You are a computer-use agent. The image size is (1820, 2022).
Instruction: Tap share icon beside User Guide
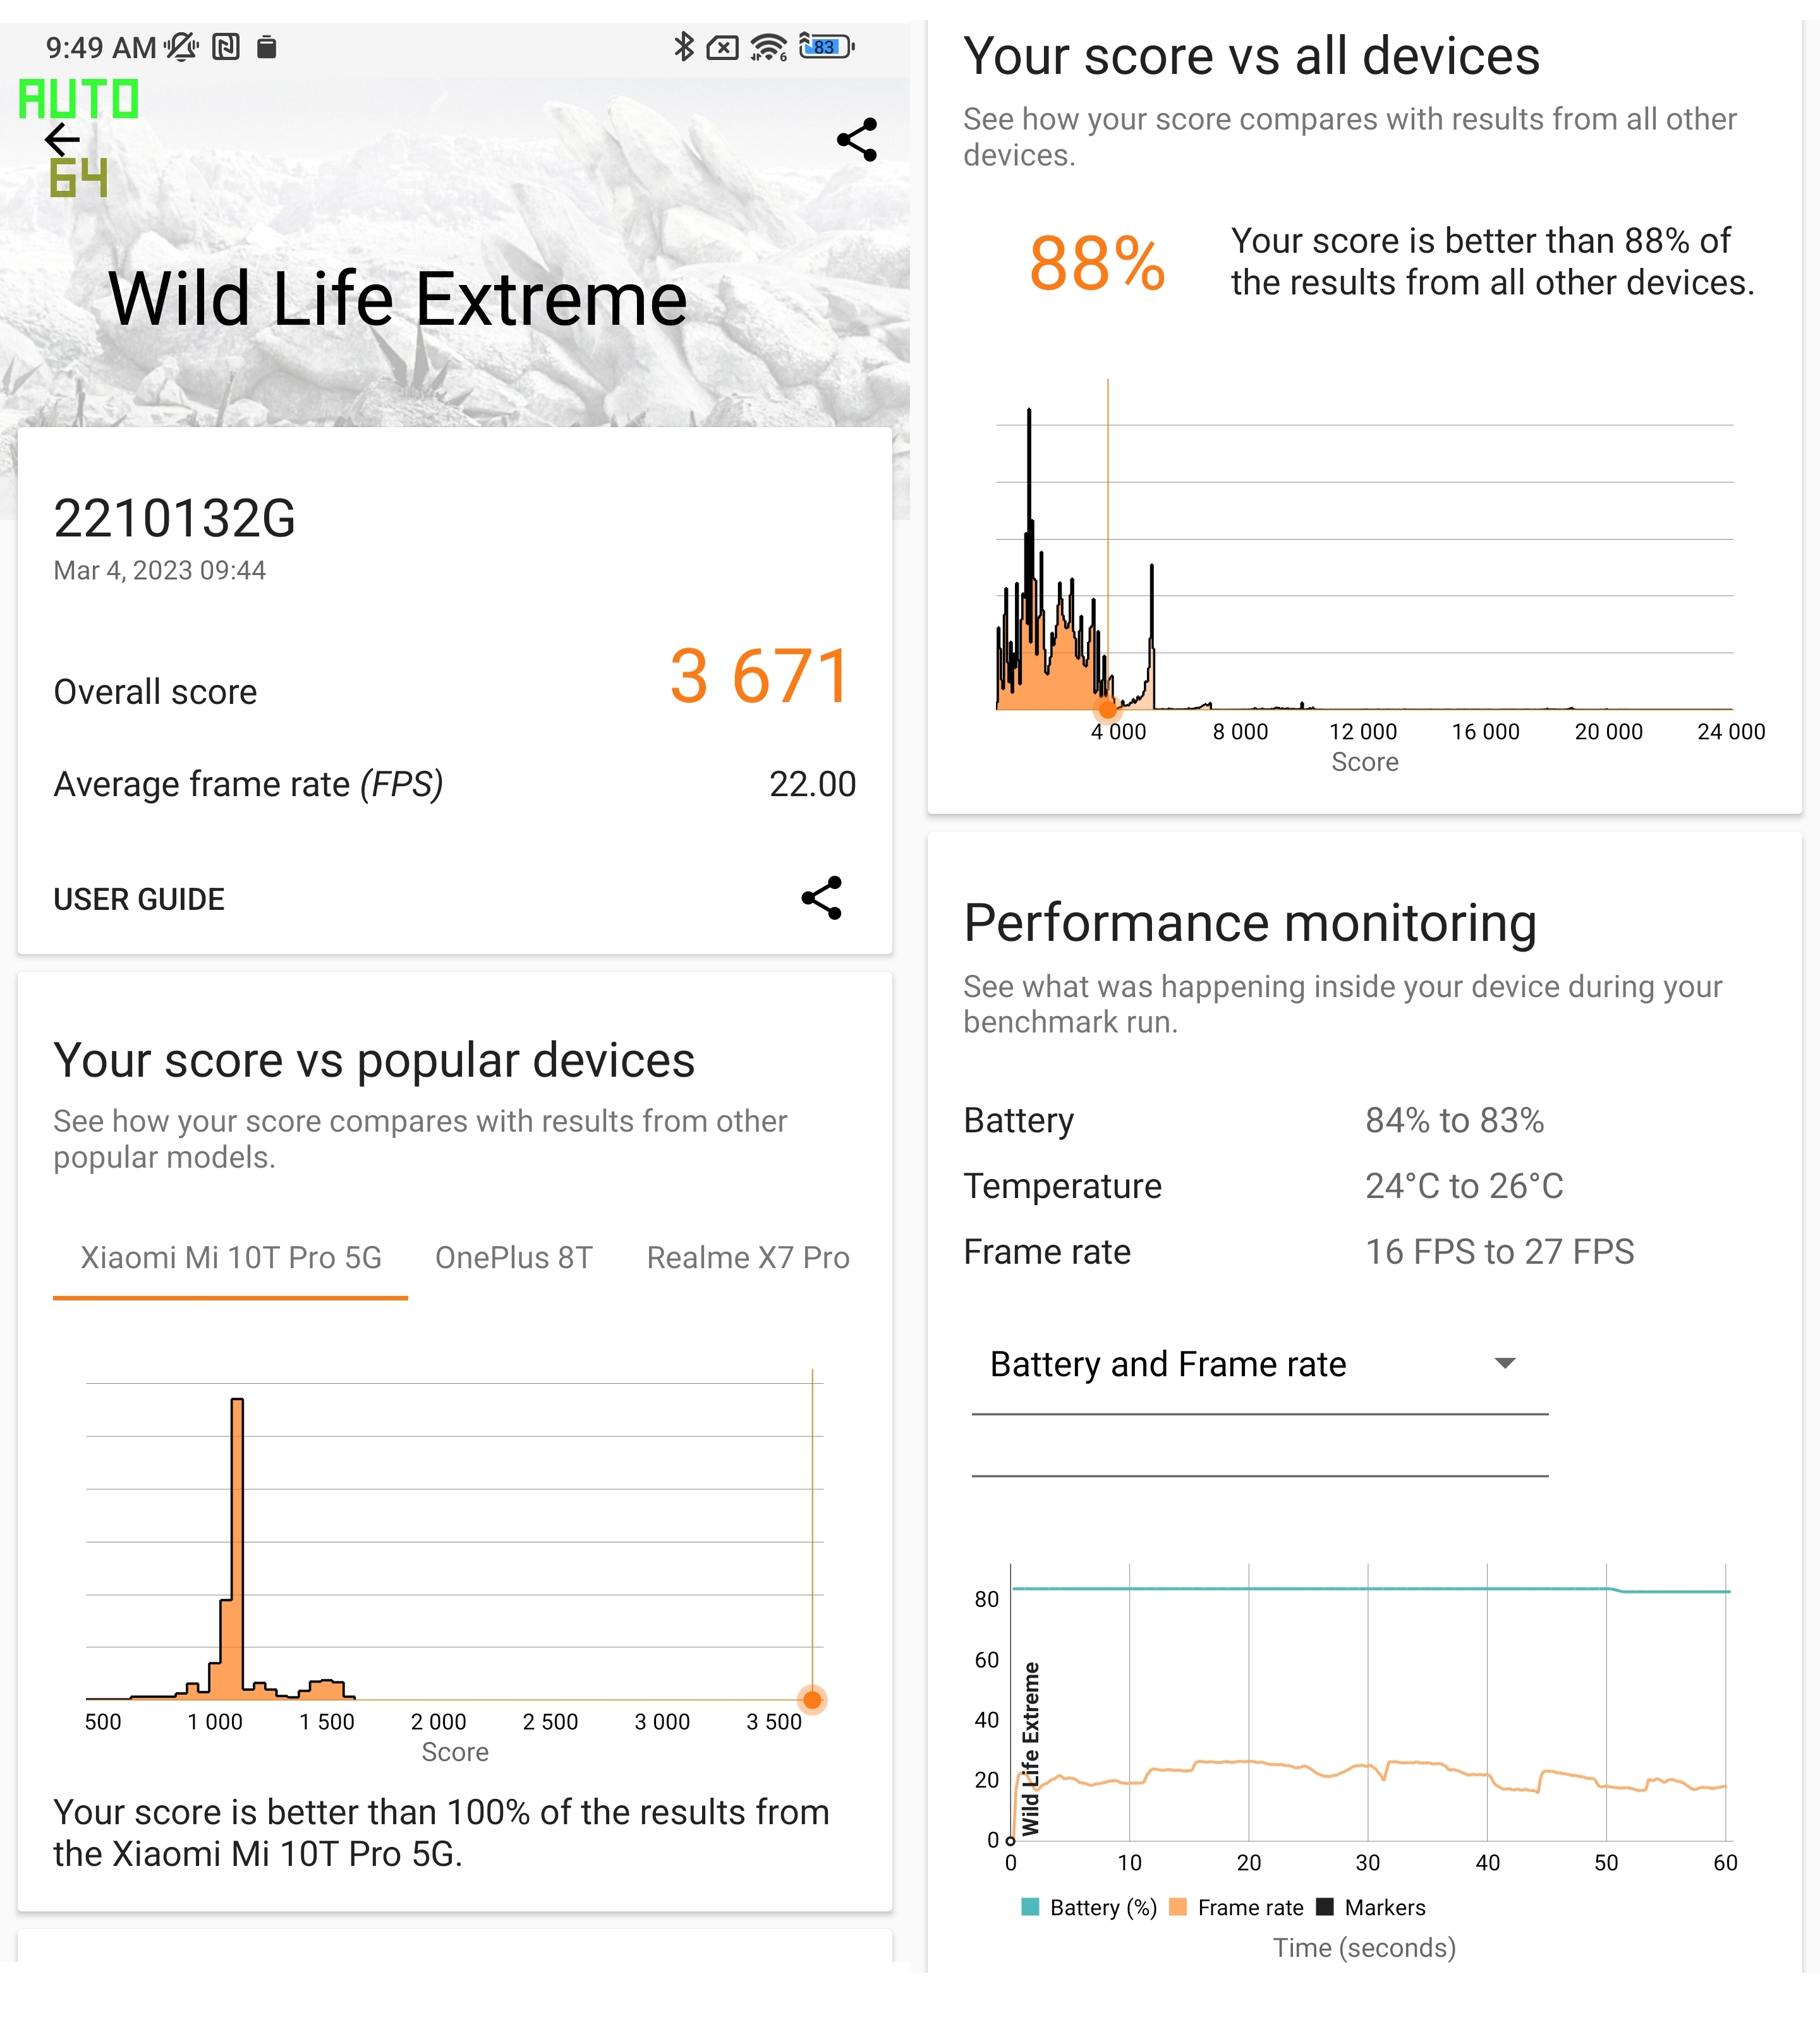822,898
